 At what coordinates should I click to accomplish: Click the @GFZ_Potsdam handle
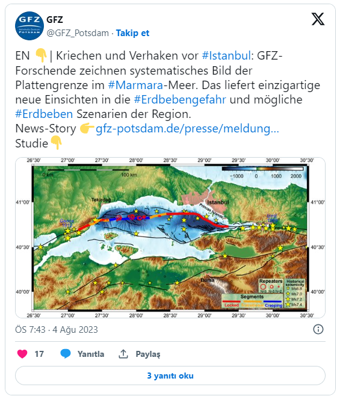[78, 33]
